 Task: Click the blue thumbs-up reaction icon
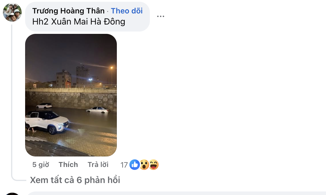(134, 165)
